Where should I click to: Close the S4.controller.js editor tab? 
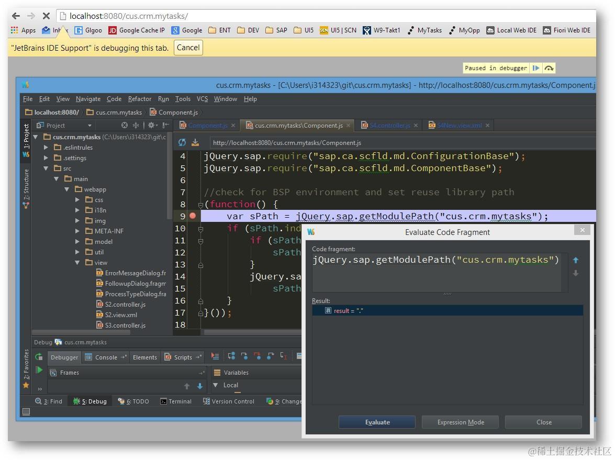pos(416,126)
